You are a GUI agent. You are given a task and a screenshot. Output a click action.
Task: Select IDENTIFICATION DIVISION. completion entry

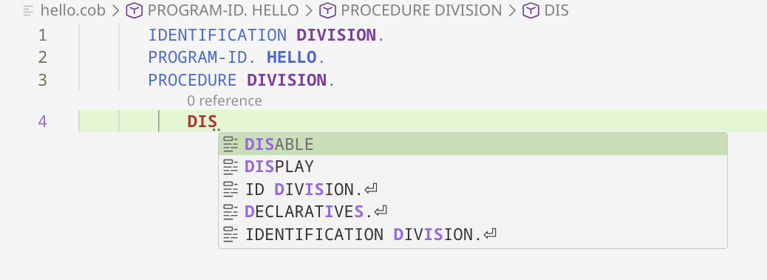click(472, 234)
